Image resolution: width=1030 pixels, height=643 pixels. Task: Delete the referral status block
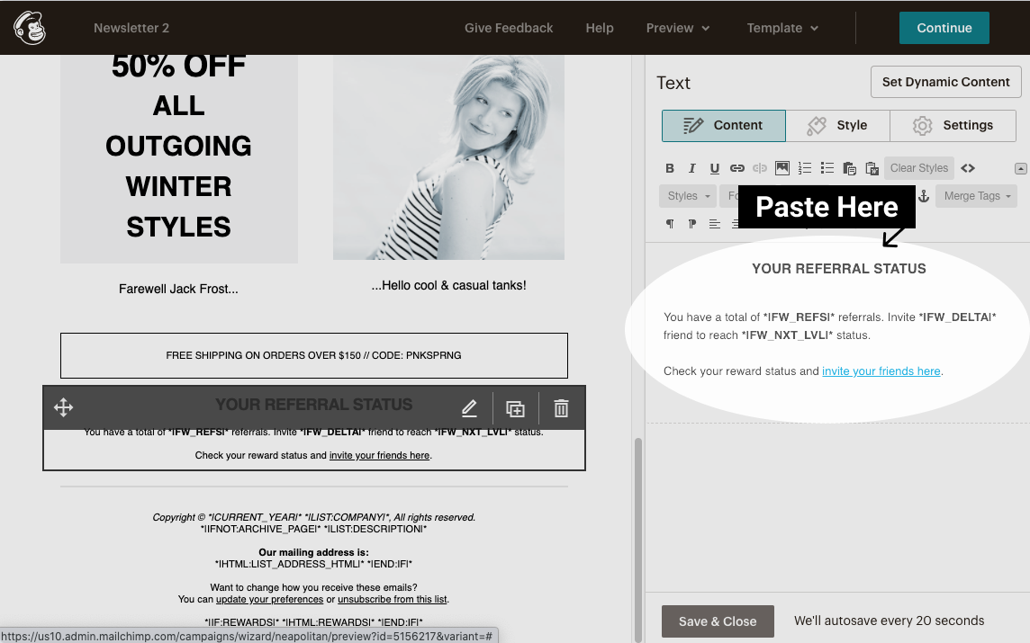pos(561,408)
